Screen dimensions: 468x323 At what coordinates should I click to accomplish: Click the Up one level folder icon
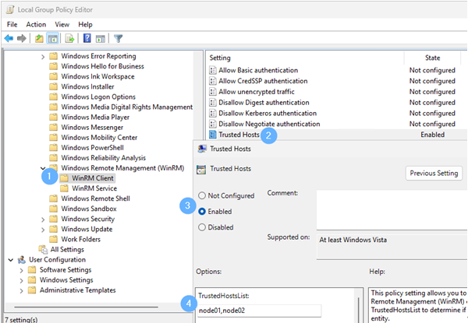coord(39,38)
